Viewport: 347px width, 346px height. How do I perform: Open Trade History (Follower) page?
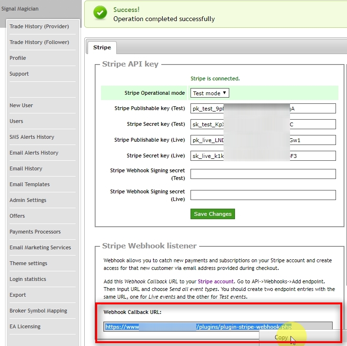point(39,42)
